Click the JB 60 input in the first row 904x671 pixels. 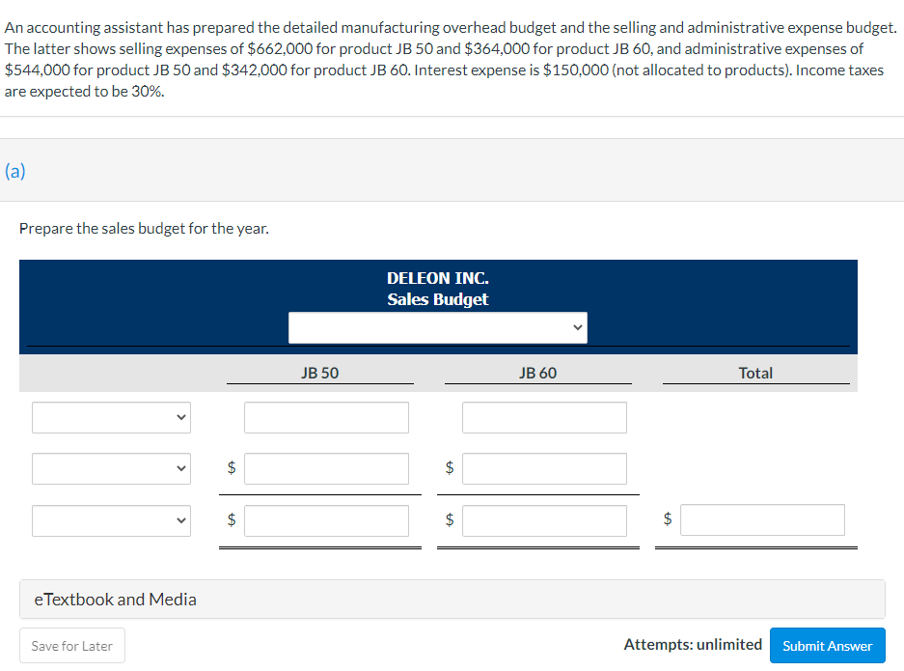pyautogui.click(x=544, y=417)
